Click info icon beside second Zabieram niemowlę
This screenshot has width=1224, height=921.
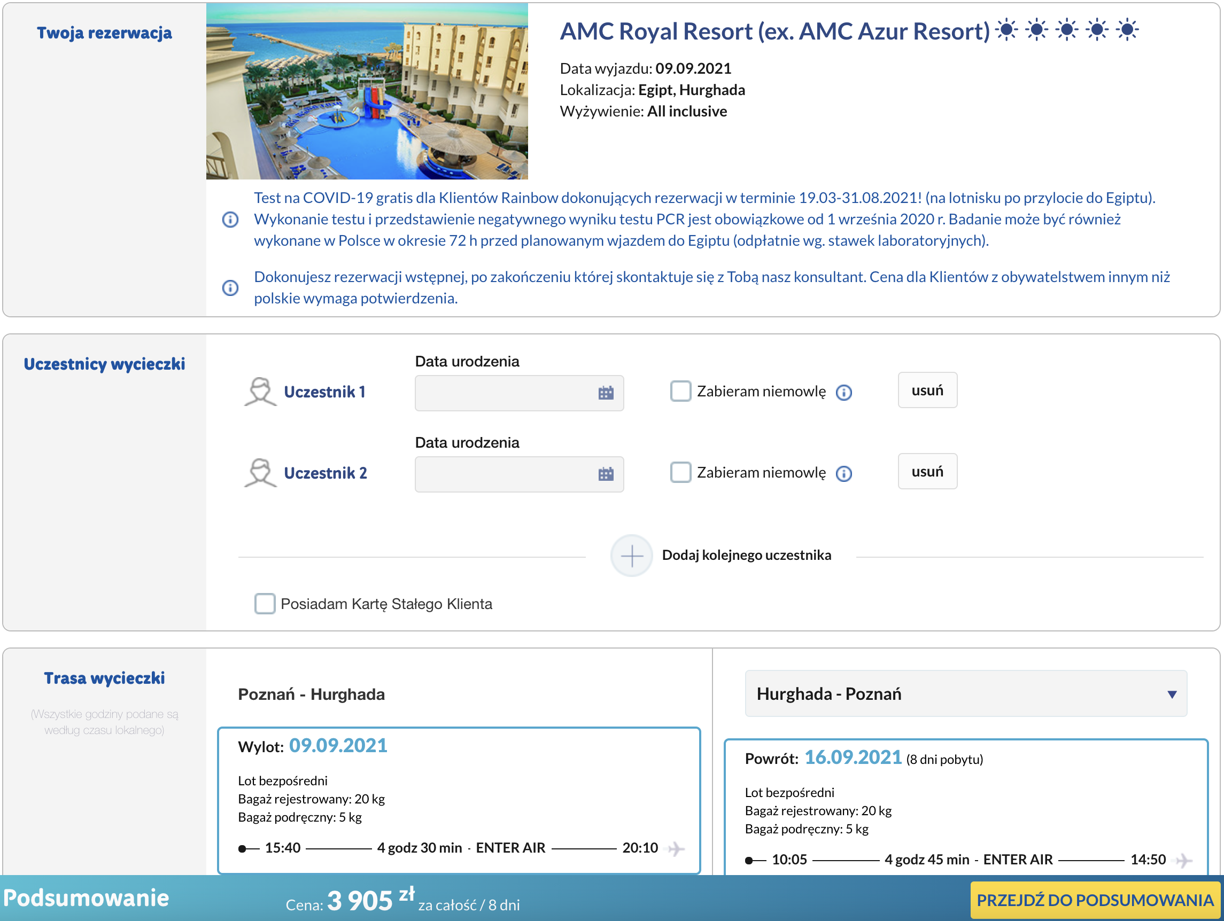coord(843,473)
